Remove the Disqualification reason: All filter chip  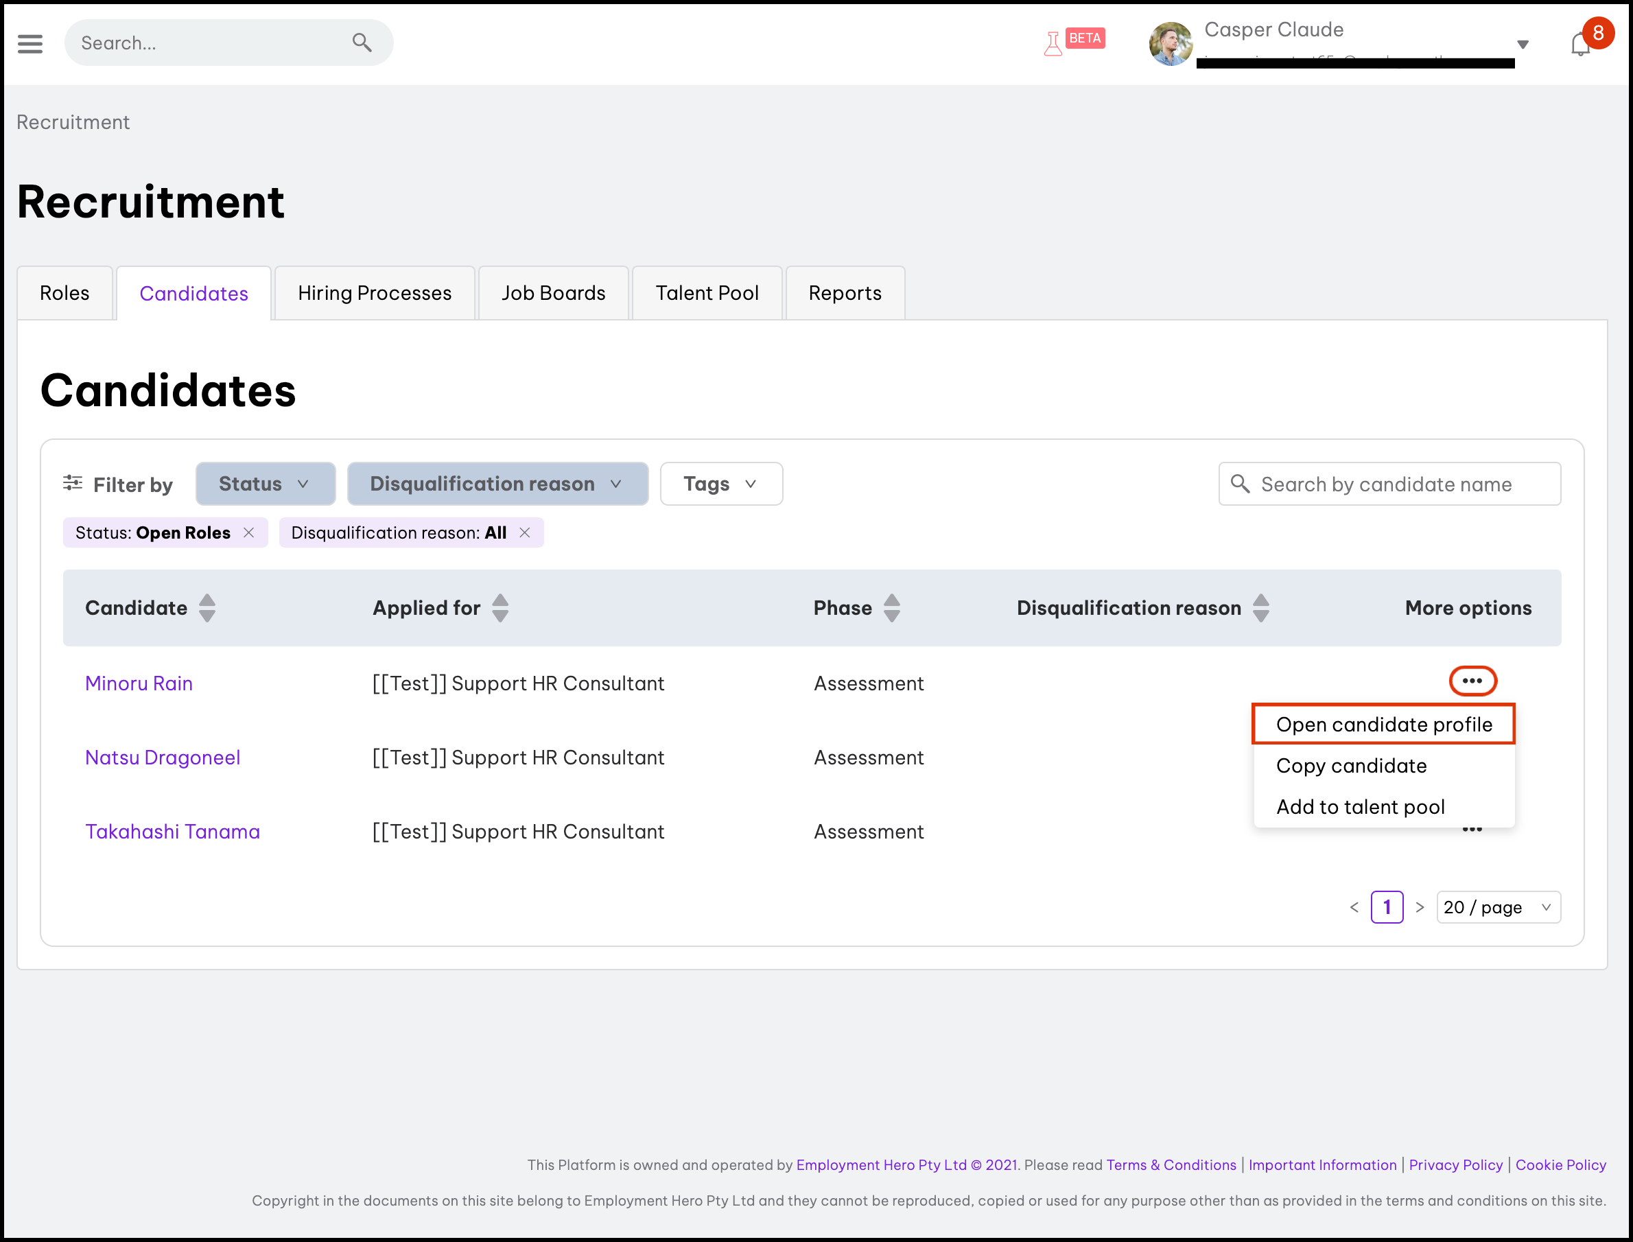[x=525, y=532]
